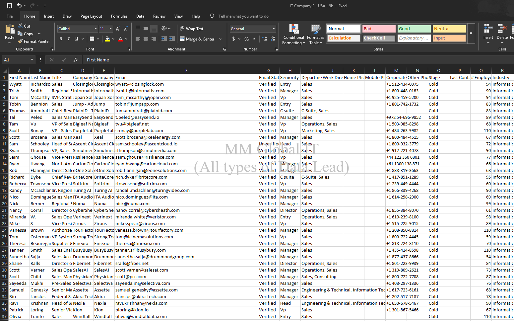Click the Paste clipboard icon

pyautogui.click(x=10, y=30)
